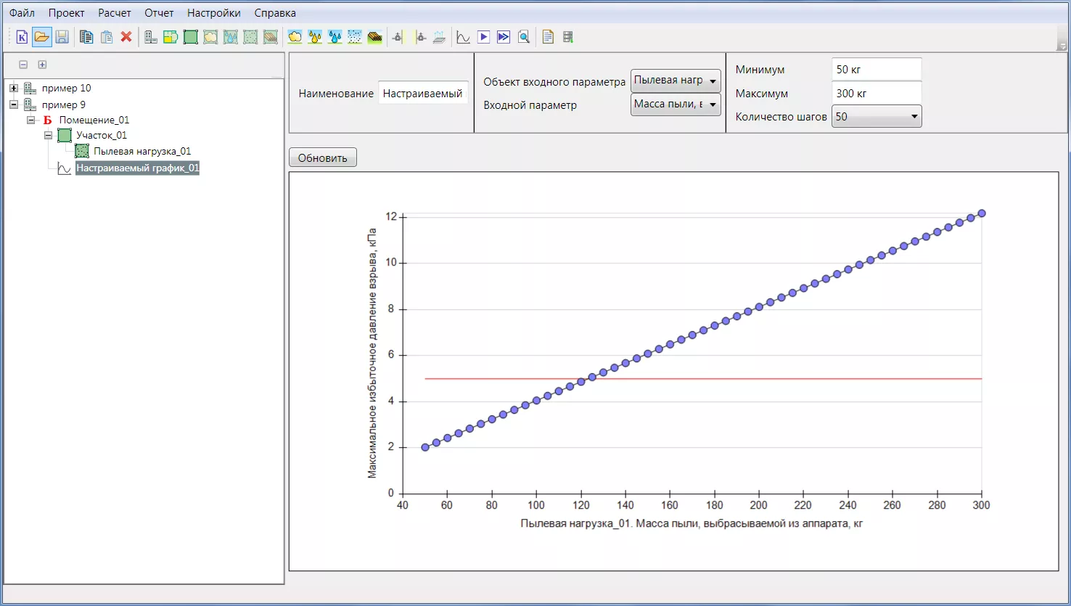The width and height of the screenshot is (1071, 606).
Task: Click the copy documents toolbar icon
Action: click(86, 37)
